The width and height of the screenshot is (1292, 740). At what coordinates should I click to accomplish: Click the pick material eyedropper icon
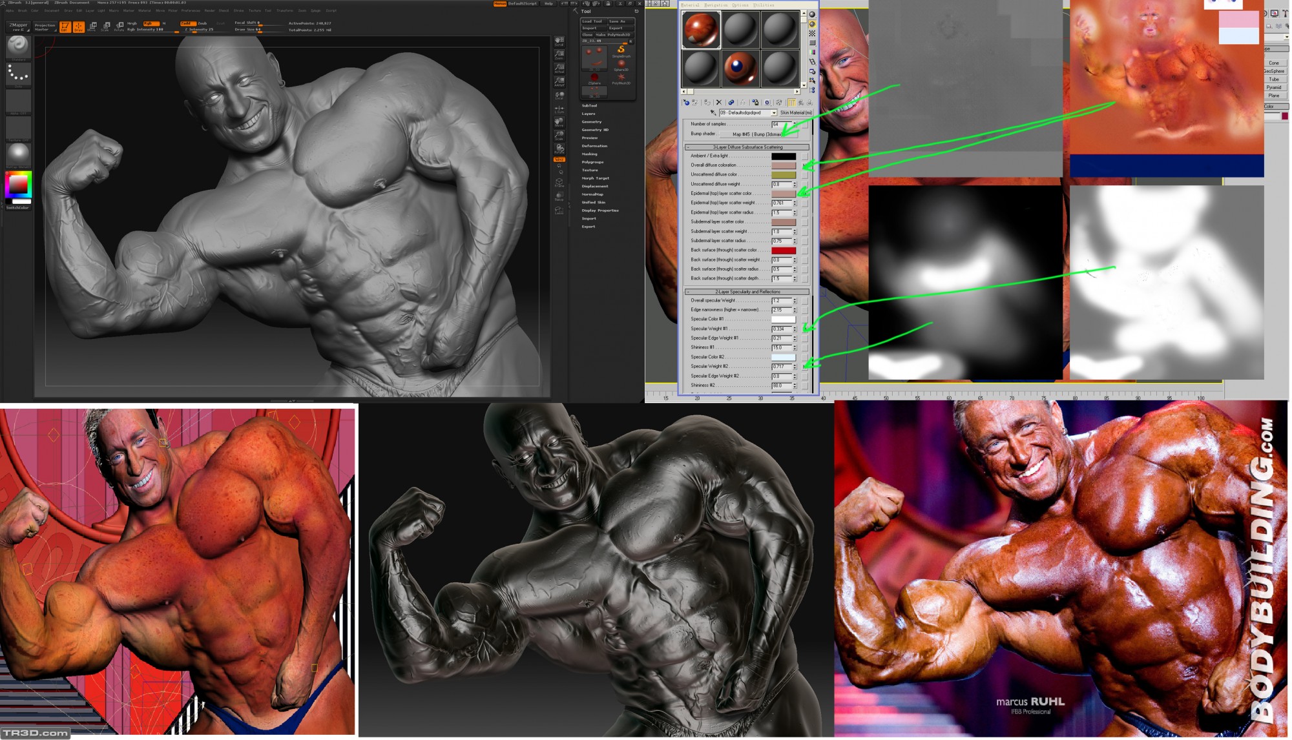coord(713,112)
